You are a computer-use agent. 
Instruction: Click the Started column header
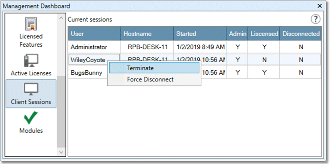tap(200, 34)
